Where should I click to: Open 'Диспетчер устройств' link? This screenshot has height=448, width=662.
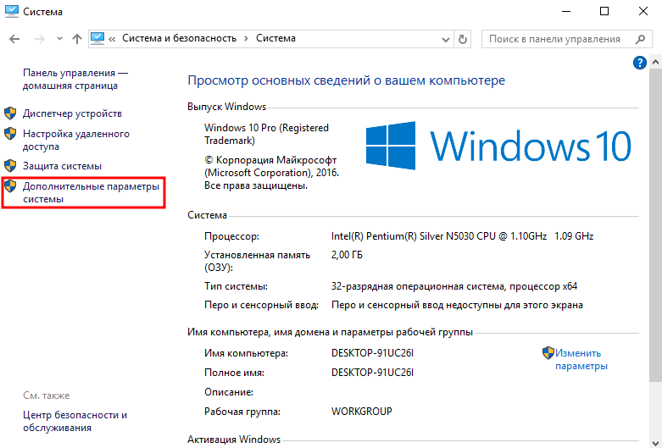click(x=72, y=113)
